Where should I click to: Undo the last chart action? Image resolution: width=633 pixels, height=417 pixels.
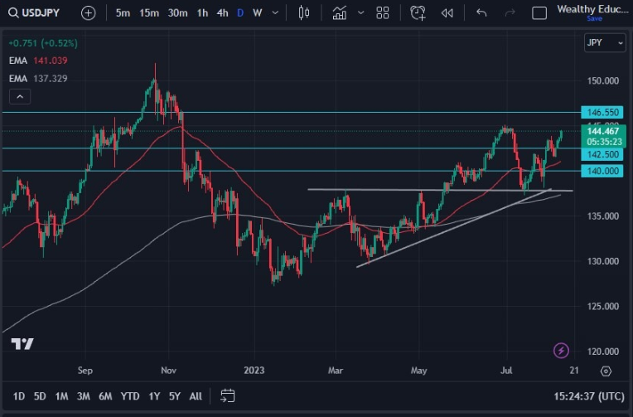[482, 12]
